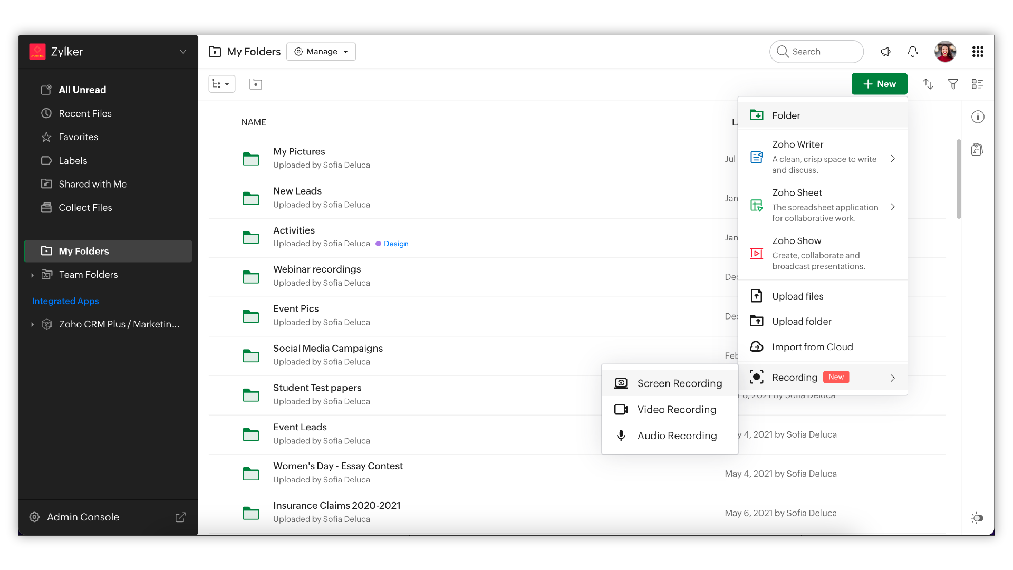1013x570 pixels.
Task: Click the vertical scrollbar thumb
Action: point(959,179)
